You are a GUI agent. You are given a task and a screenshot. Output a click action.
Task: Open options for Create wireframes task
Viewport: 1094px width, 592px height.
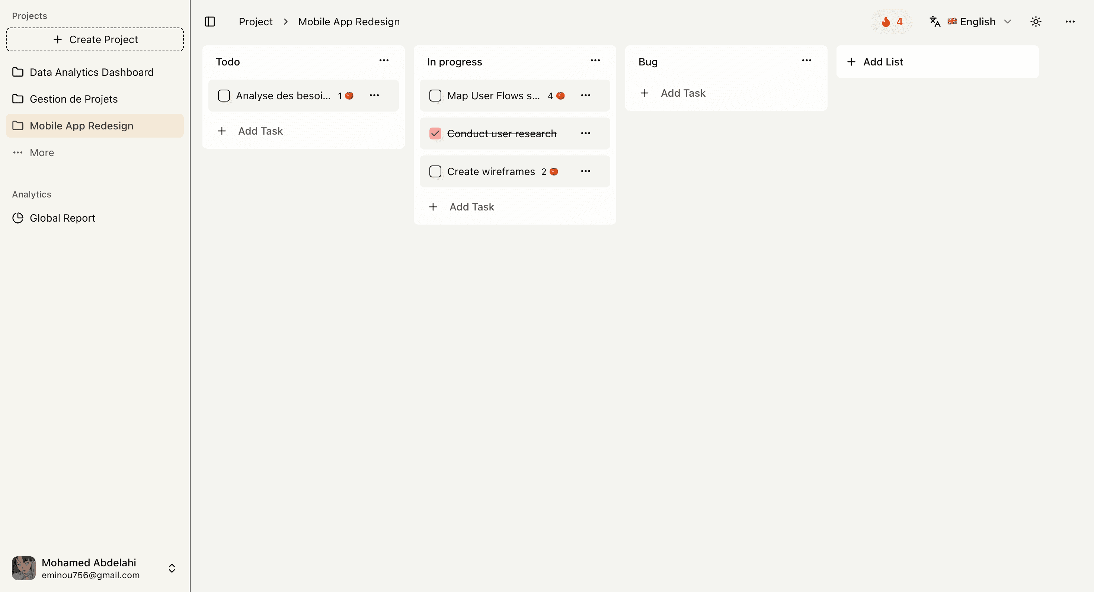click(x=586, y=171)
